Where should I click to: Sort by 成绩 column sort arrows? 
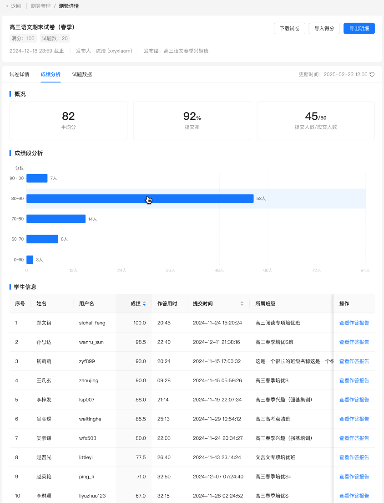click(144, 303)
